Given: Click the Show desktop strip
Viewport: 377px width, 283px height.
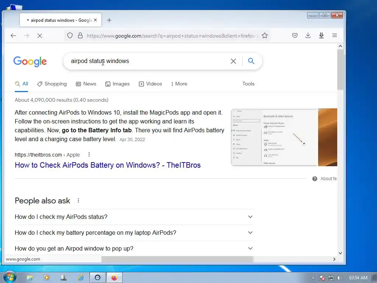Looking at the screenshot, I should [374, 278].
